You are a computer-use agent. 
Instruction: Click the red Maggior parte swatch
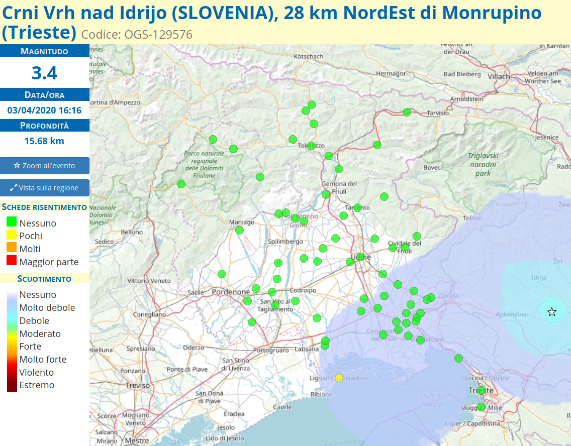(x=12, y=261)
